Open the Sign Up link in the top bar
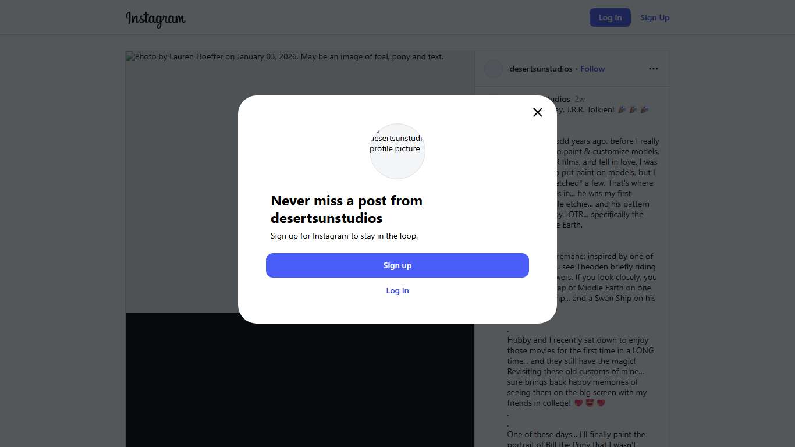The image size is (795, 447). (x=655, y=17)
